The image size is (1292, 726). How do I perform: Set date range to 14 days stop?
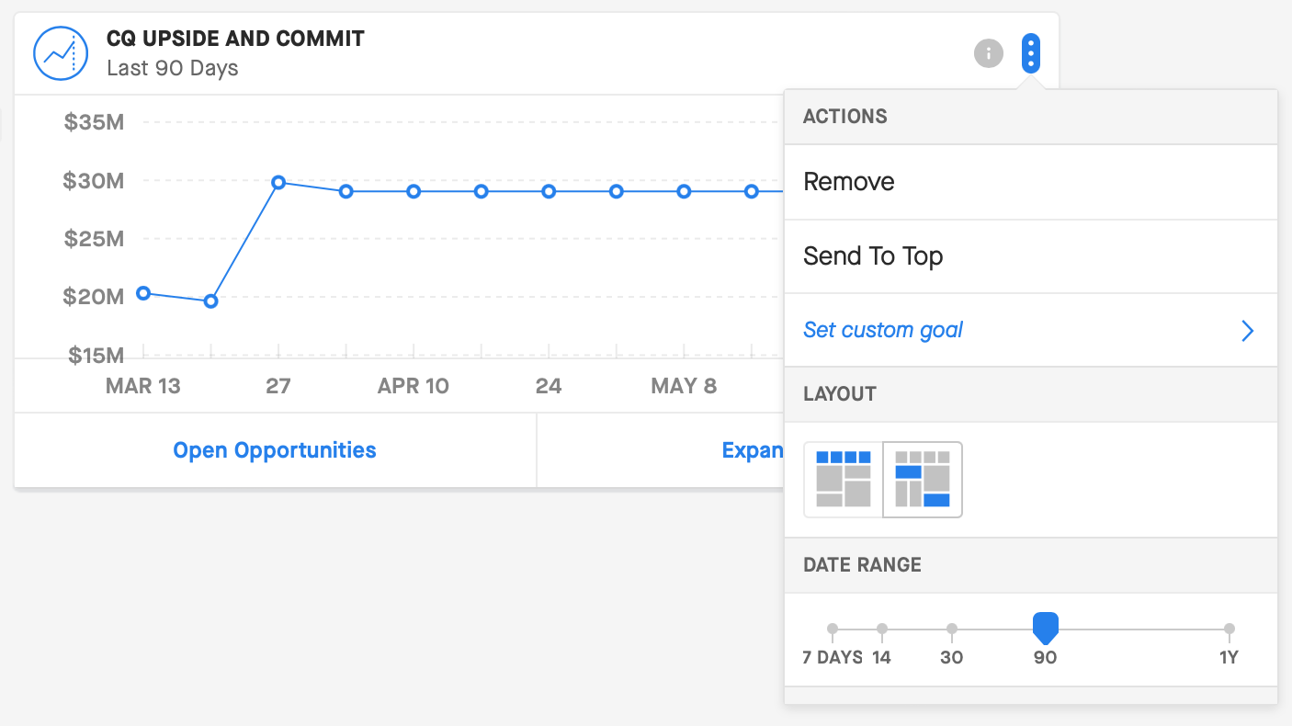[x=882, y=630]
